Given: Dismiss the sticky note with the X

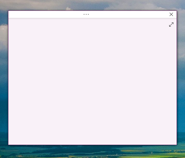Looking at the screenshot, I should click(171, 14).
